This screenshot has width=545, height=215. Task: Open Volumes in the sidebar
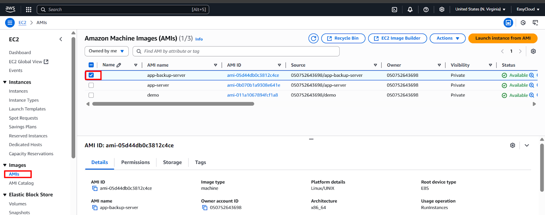click(18, 204)
